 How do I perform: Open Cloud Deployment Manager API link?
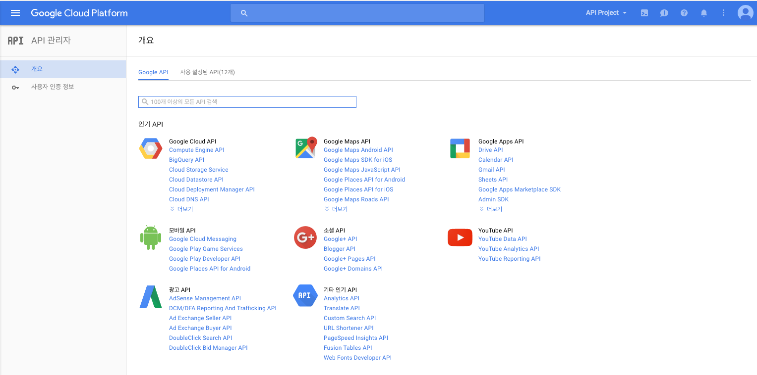pyautogui.click(x=212, y=189)
